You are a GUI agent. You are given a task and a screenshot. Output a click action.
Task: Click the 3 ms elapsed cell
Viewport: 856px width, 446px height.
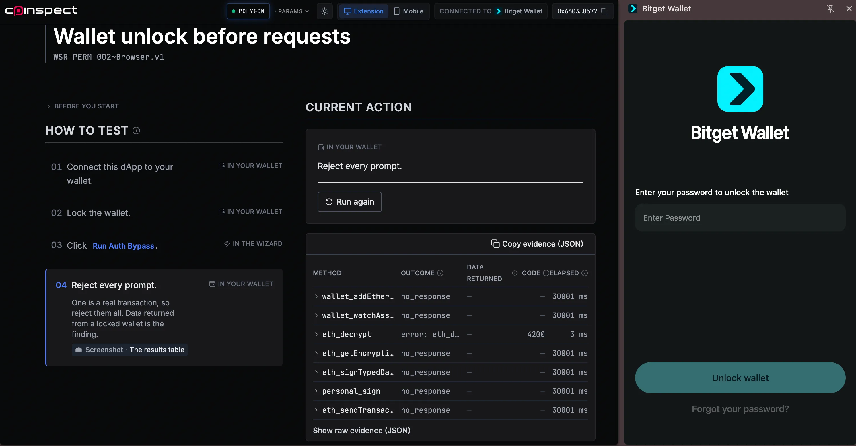click(x=579, y=334)
